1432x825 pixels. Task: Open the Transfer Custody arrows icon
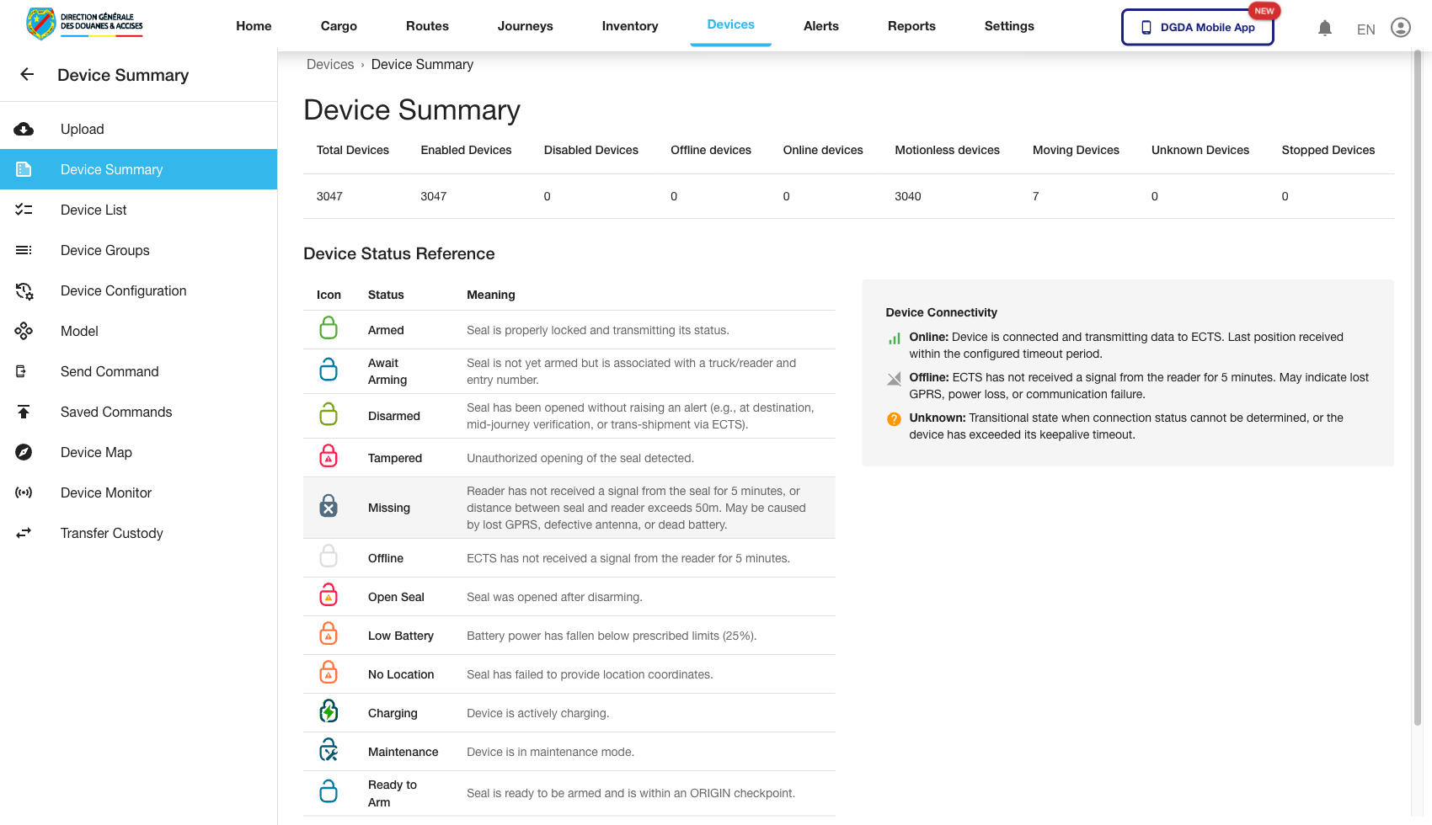point(24,533)
